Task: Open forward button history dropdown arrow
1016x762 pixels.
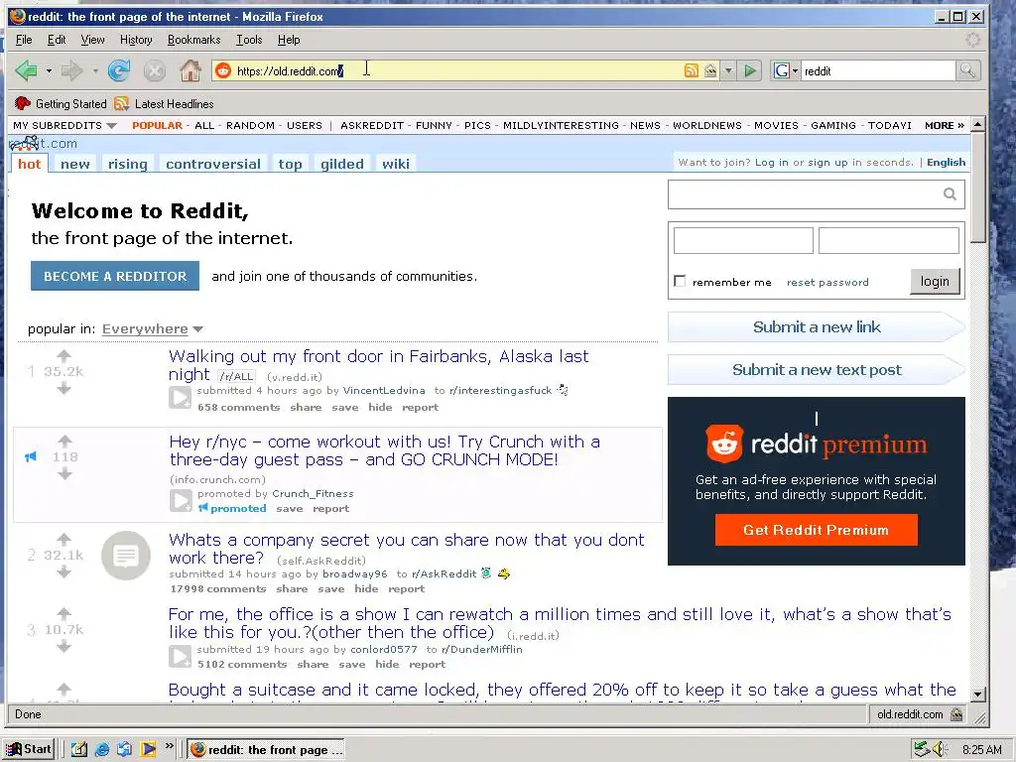Action: 94,70
